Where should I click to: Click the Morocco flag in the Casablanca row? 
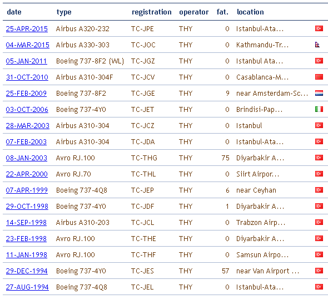coord(319,77)
